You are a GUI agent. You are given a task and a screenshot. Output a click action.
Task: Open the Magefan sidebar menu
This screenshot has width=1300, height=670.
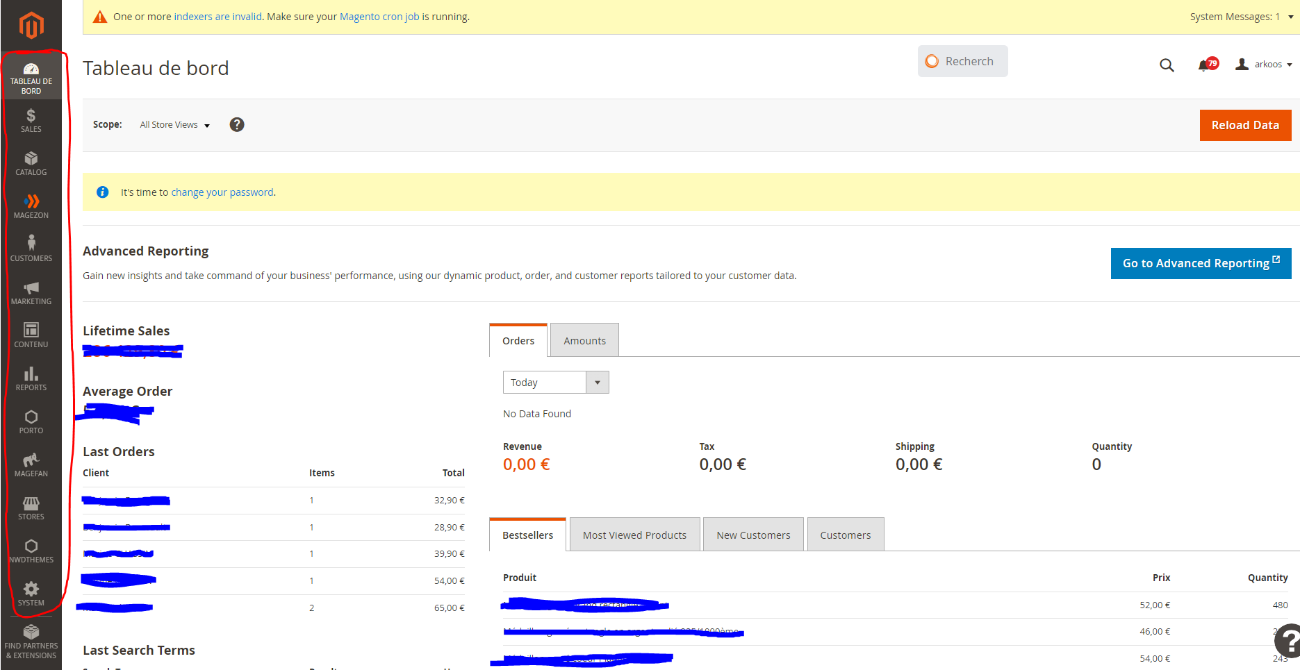coord(31,464)
